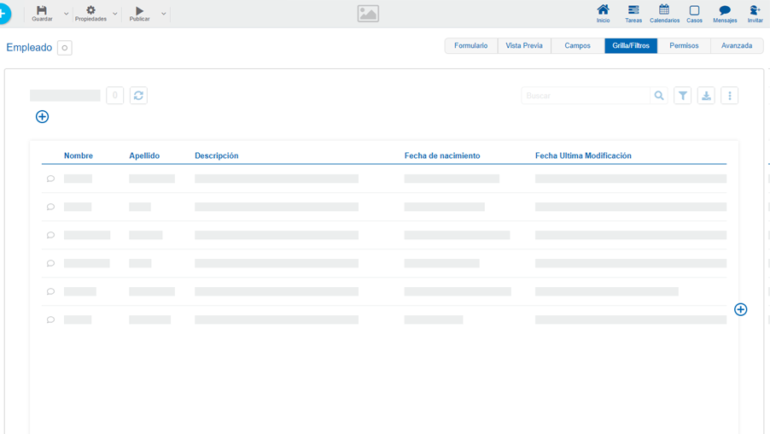Click the Invitar user icon
Screen dimensions: 770x434
(x=755, y=10)
